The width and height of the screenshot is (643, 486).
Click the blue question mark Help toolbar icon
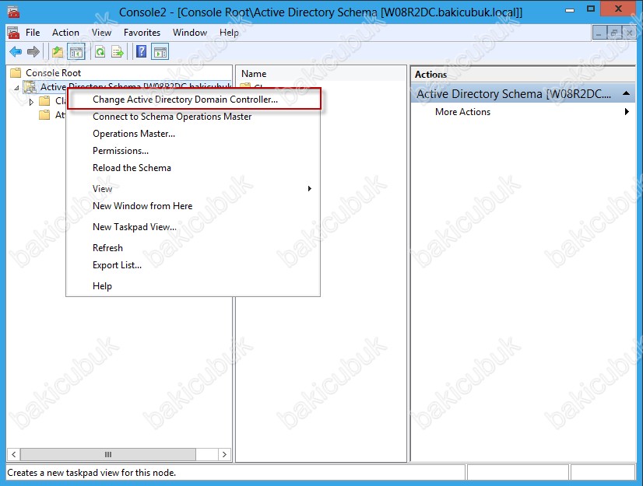[141, 52]
